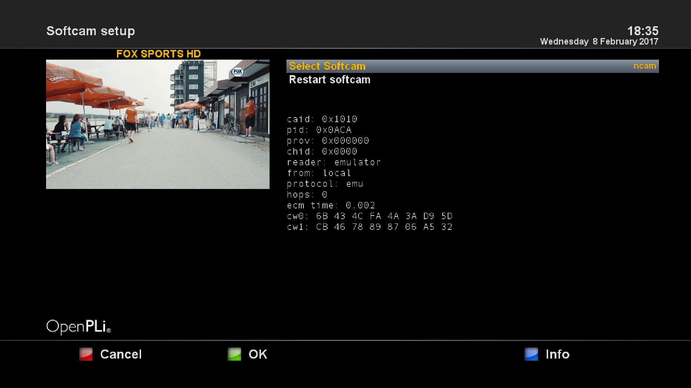This screenshot has width=691, height=388.
Task: Click the Softcam setup title
Action: (91, 31)
